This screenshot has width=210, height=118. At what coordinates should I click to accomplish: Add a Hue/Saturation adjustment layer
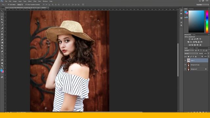(x=188, y=42)
